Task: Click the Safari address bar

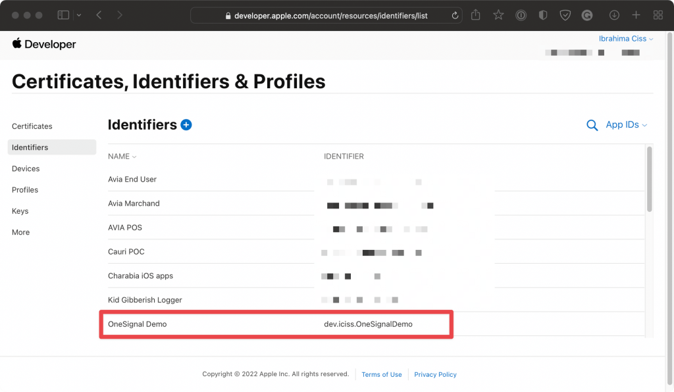Action: (x=326, y=16)
